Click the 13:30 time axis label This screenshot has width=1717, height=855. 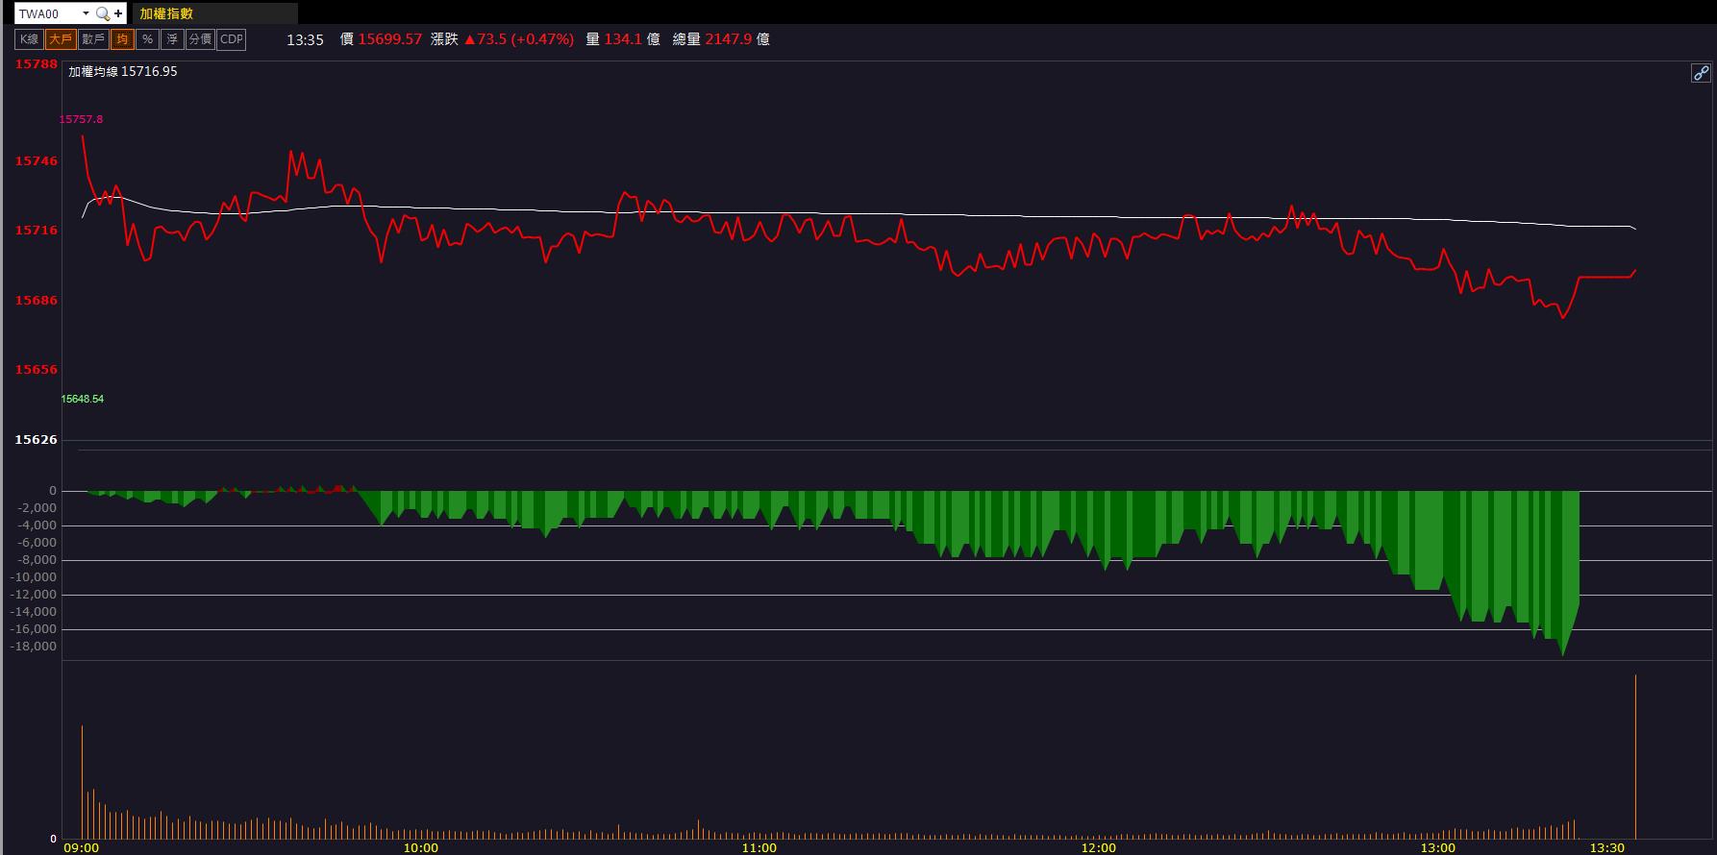pyautogui.click(x=1607, y=847)
